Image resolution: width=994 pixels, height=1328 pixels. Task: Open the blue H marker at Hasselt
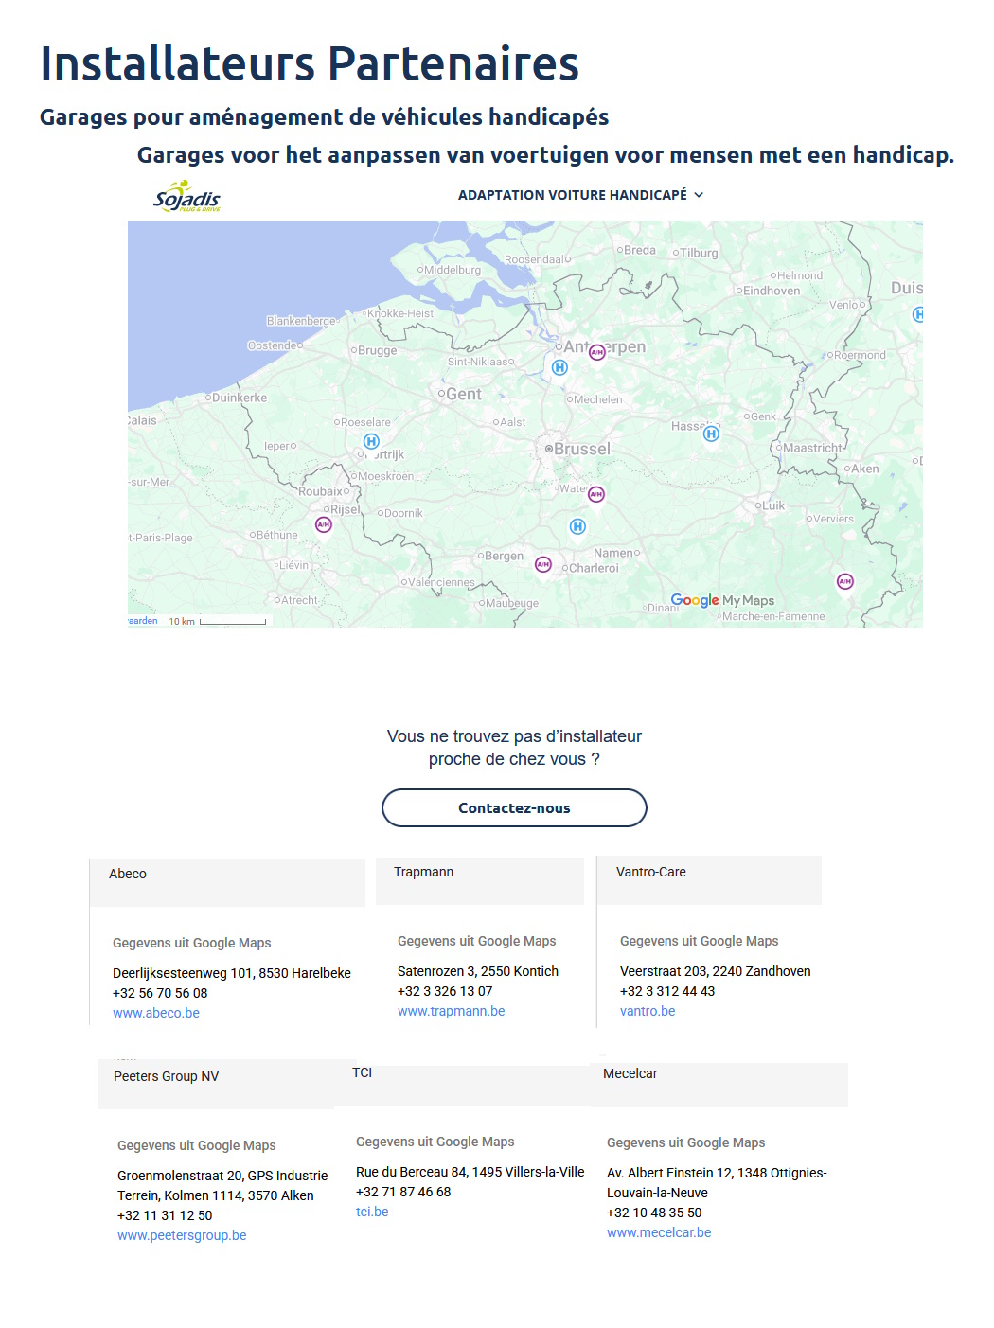711,434
